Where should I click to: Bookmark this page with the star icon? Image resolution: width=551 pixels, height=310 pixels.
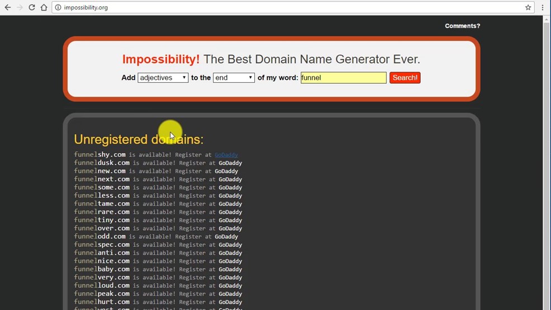point(528,7)
